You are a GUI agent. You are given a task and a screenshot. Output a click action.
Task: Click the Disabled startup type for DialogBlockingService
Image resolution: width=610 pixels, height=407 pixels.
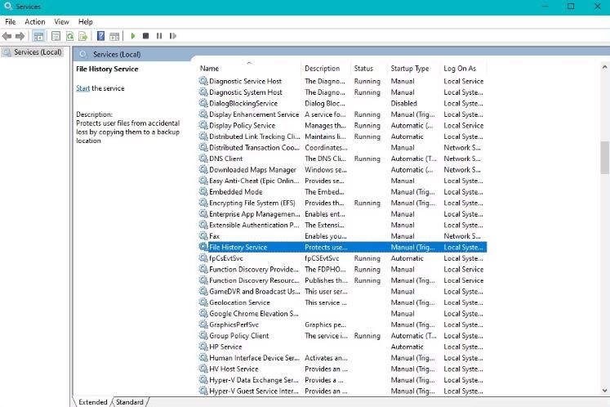[x=403, y=103]
